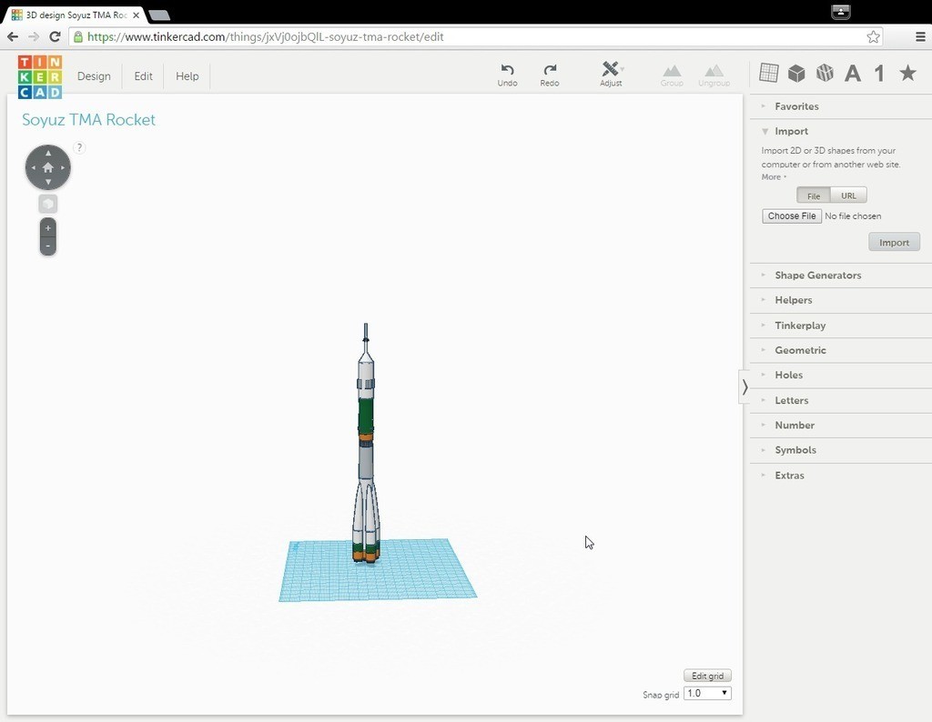Rotate view right with the right arrow

click(x=63, y=167)
